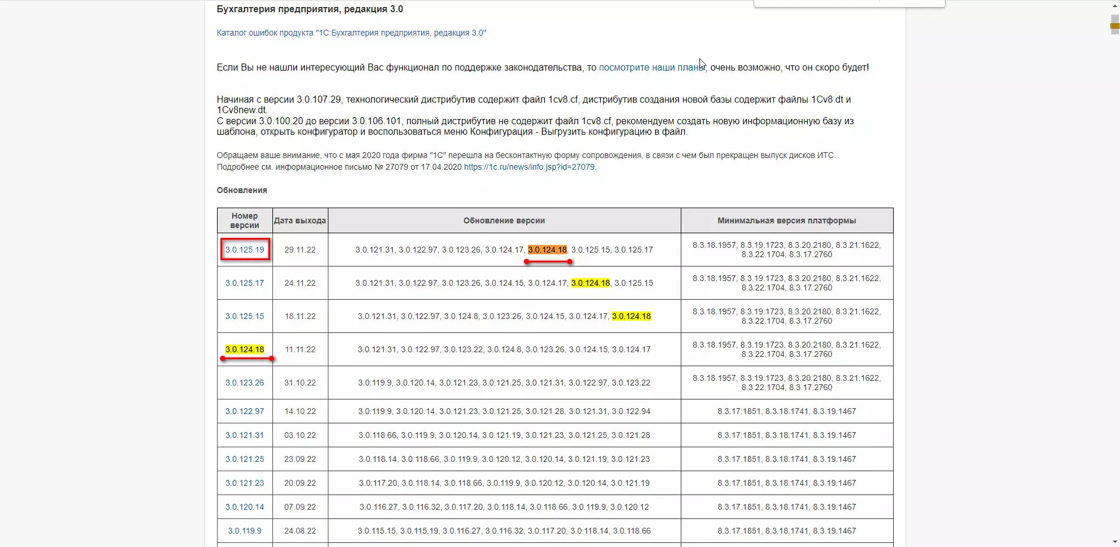Open version 3.0.119.9 in Номер версии column
The image size is (1120, 547).
click(x=244, y=531)
